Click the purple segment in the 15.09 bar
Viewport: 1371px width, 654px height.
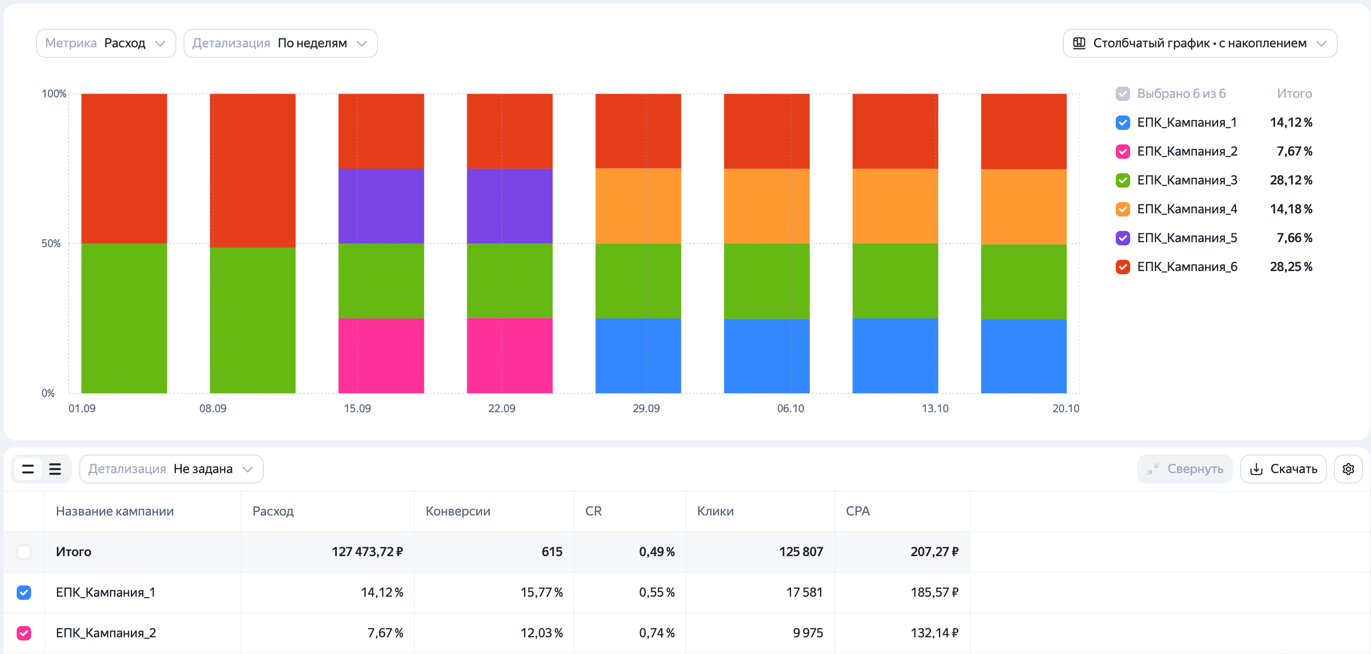tap(381, 207)
